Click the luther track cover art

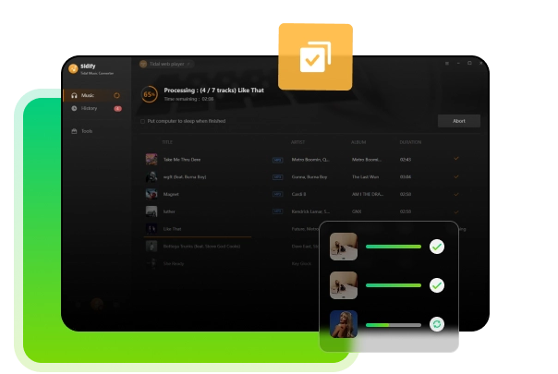152,211
